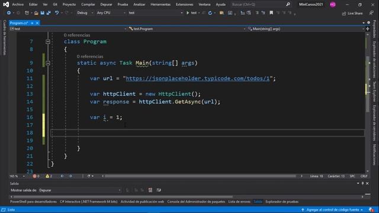Pin the Program.cs tab
This screenshot has width=379, height=213.
(x=32, y=23)
